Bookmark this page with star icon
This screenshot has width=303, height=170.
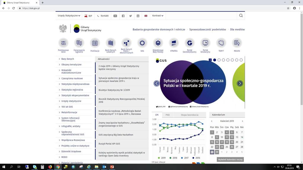coord(288,8)
